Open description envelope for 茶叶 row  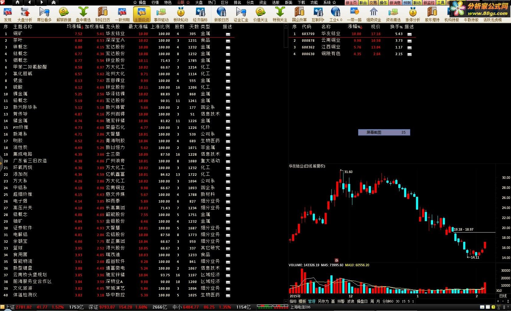[x=228, y=41]
